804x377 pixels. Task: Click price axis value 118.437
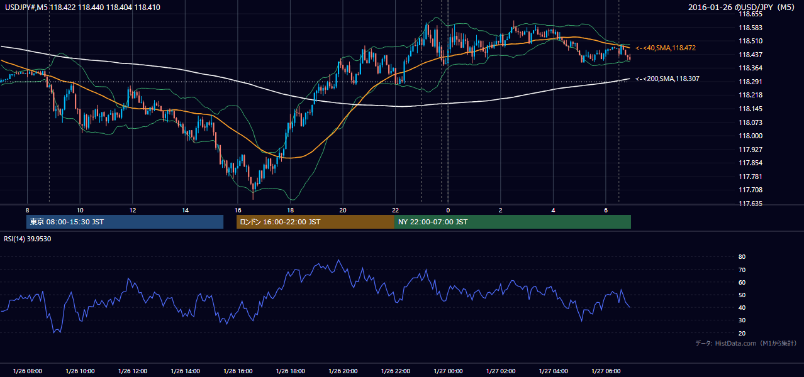[750, 55]
